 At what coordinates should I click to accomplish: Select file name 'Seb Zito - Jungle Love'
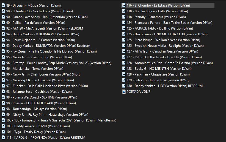click(158, 80)
